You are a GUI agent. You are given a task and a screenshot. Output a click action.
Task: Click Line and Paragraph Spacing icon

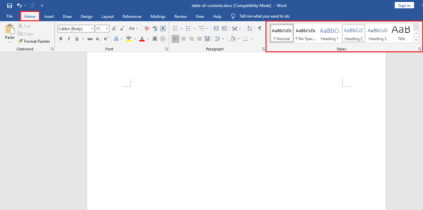coord(218,39)
